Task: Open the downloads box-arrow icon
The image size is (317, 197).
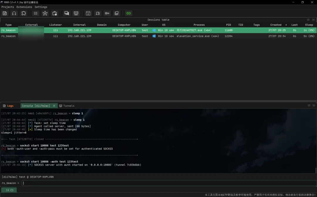Action: [x=88, y=13]
